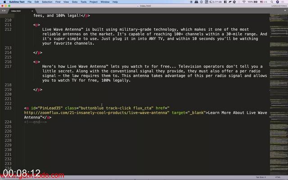Click the "buttonblue track-click flux_cta" class value
Viewport: 288px width, 180px height.
tap(116, 108)
